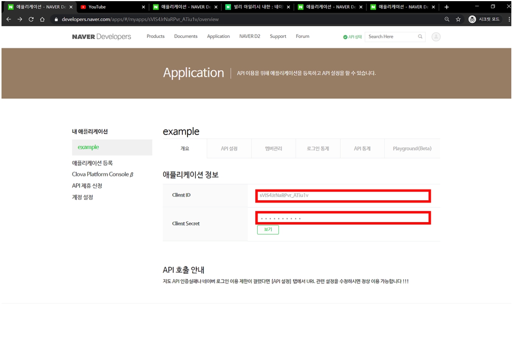517x338 pixels.
Task: Click the browser back arrow
Action: click(x=9, y=19)
